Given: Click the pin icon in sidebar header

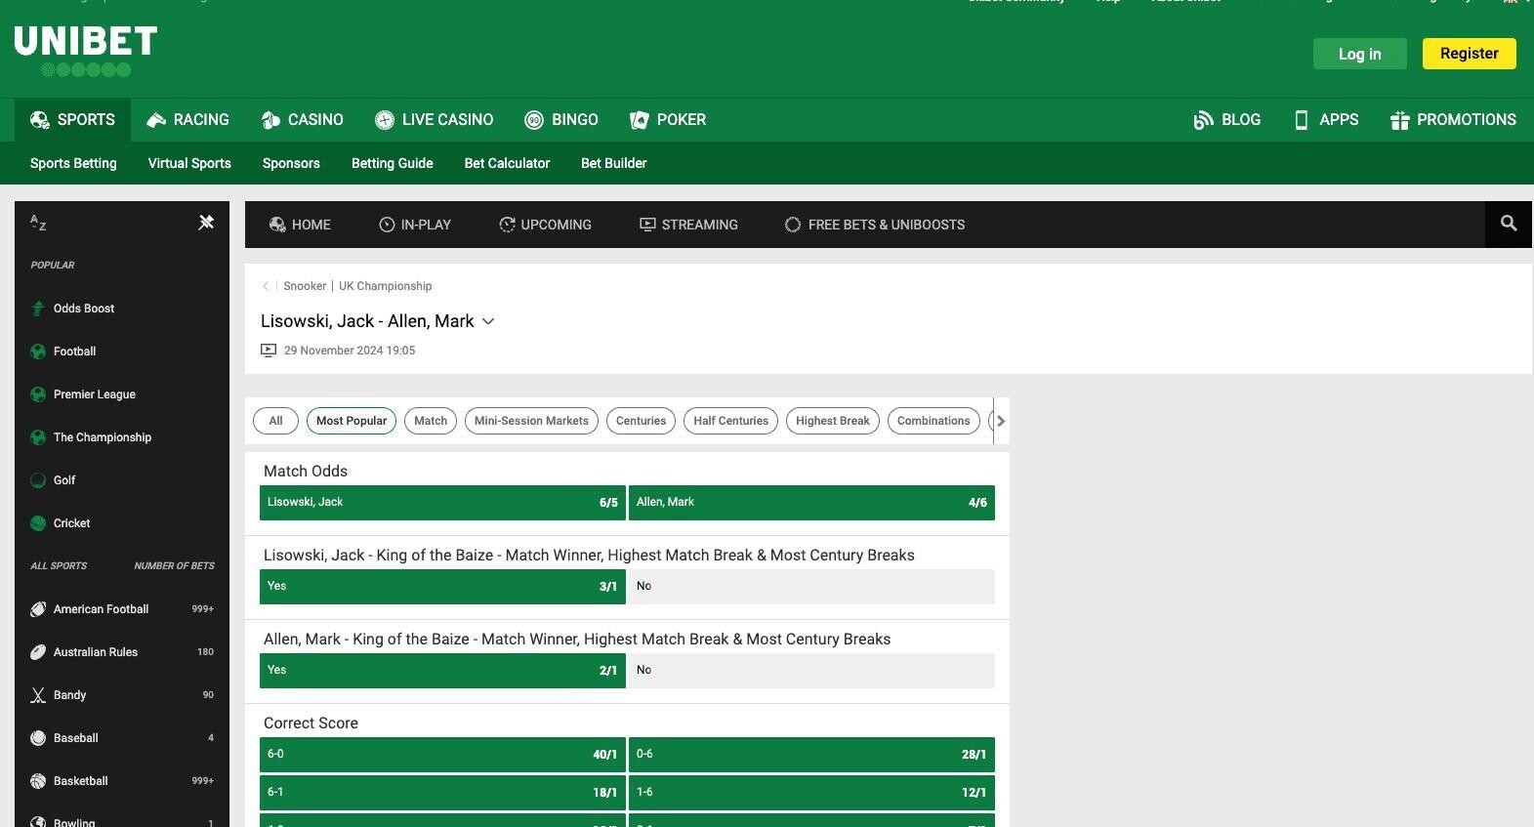Looking at the screenshot, I should click(x=206, y=223).
